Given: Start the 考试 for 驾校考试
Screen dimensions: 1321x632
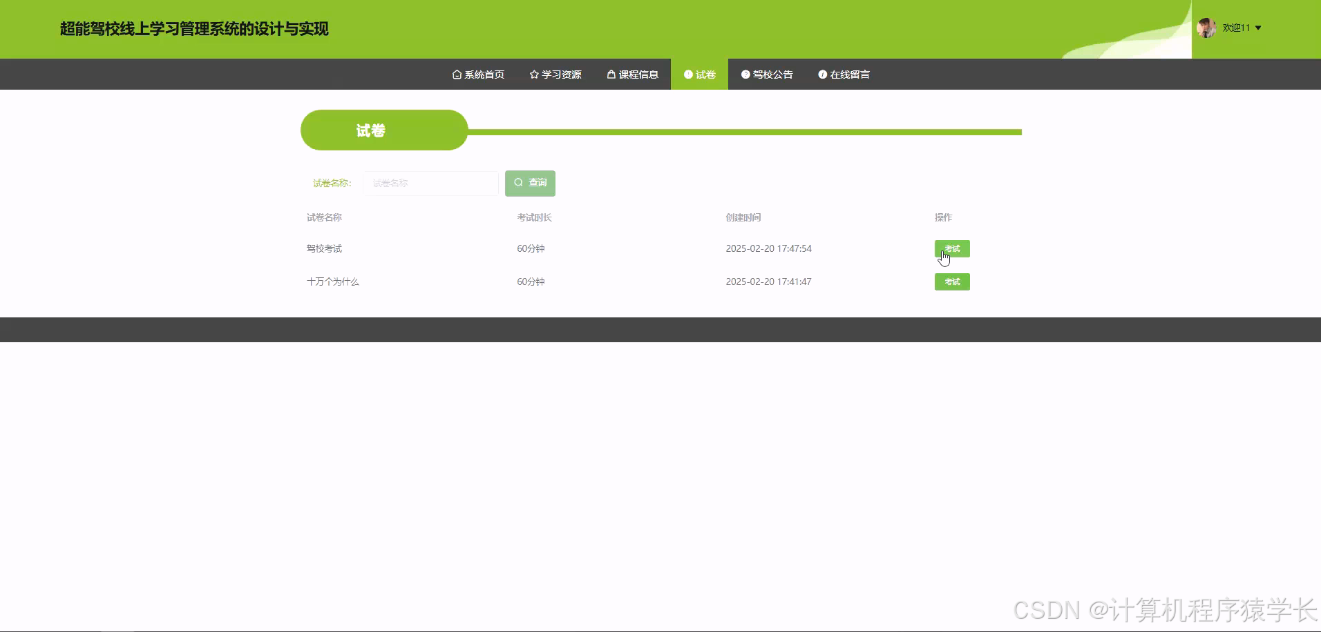Looking at the screenshot, I should [952, 248].
